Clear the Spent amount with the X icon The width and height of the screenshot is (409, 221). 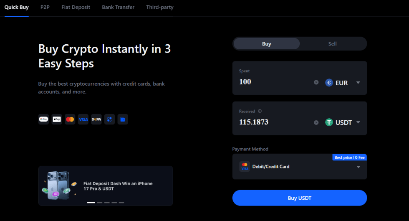tap(316, 82)
